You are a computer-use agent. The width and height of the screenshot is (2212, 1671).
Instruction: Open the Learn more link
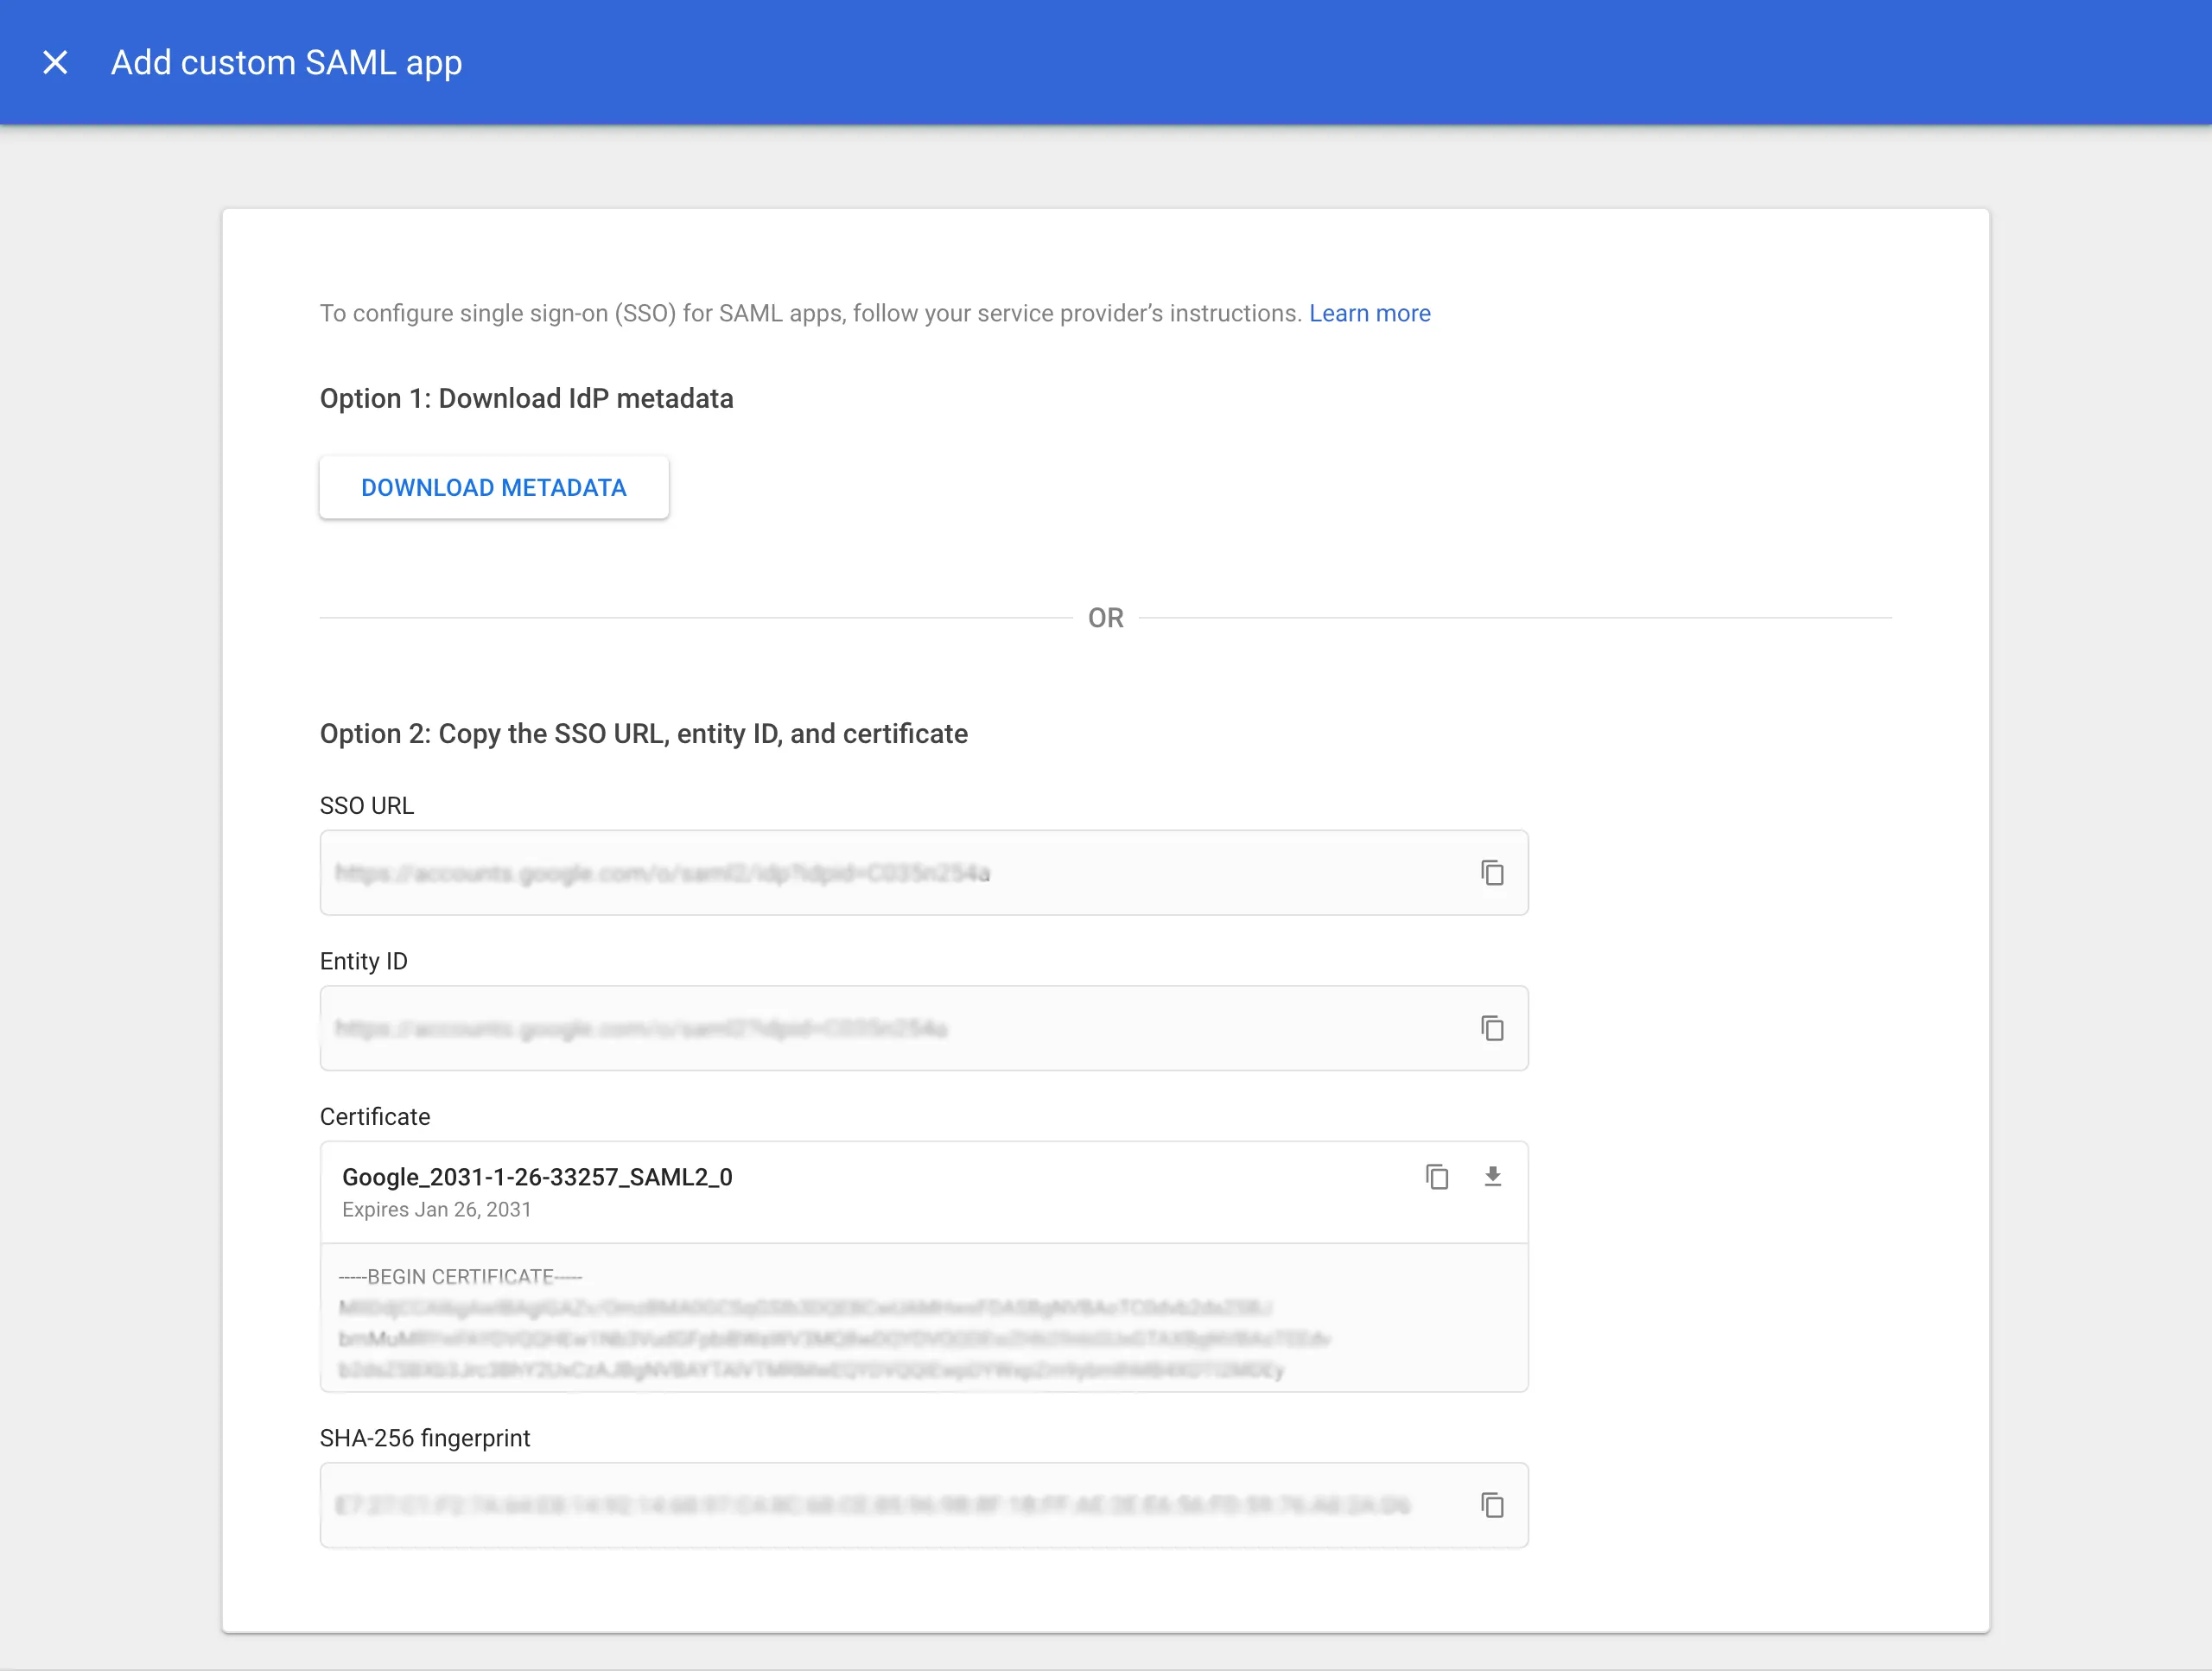point(1369,313)
